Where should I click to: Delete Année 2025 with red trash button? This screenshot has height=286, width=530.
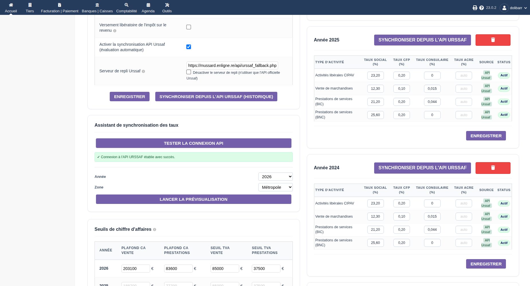click(493, 40)
